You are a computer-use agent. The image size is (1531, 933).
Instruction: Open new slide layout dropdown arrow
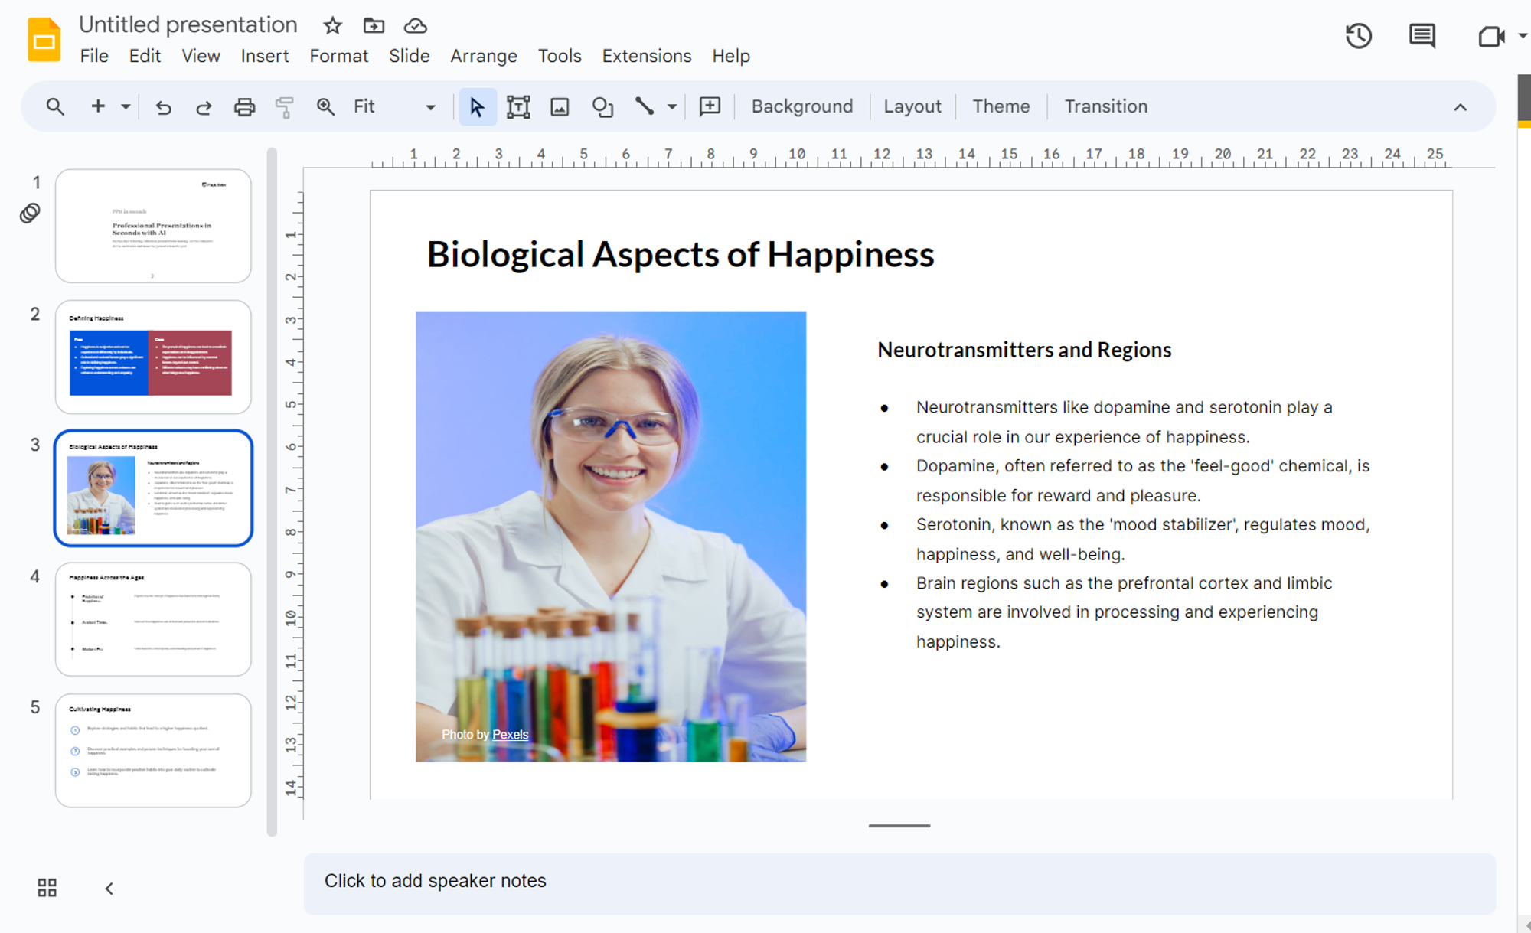point(126,106)
